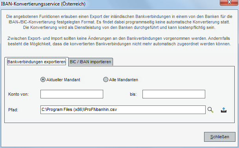The image size is (239, 148).
Task: Focus the bis account input field
Action: (174, 94)
